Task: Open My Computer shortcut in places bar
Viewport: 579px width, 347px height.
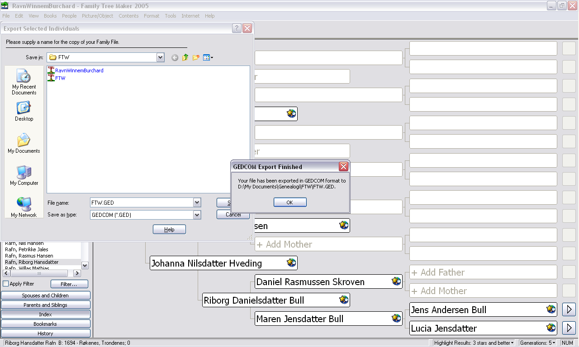Action: pos(24,175)
